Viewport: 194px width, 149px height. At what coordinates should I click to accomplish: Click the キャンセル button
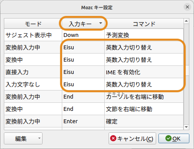[x=132, y=139]
